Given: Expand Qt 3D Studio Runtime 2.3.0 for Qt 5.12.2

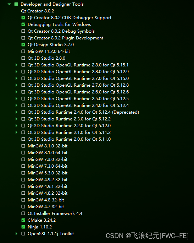Looking at the screenshot, I should tap(16, 119).
